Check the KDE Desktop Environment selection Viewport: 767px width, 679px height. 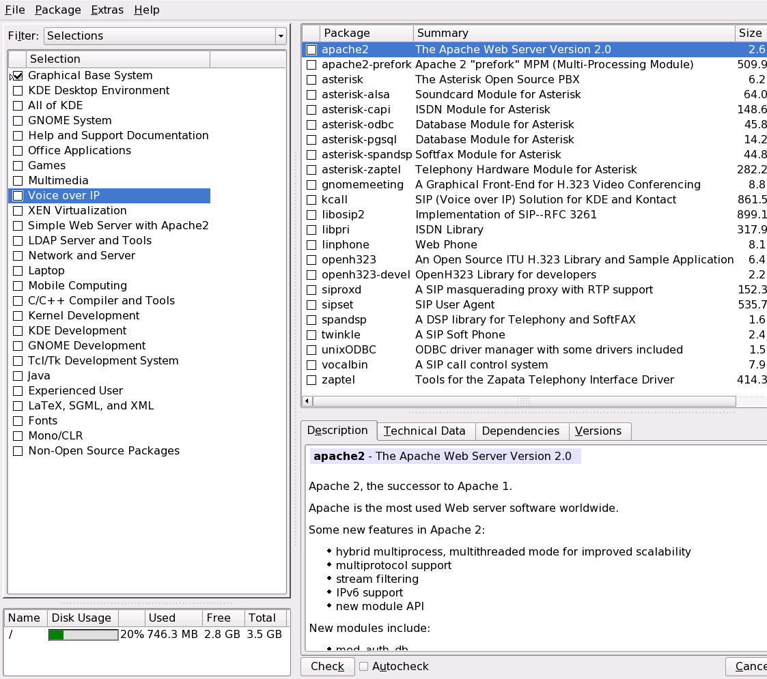18,91
